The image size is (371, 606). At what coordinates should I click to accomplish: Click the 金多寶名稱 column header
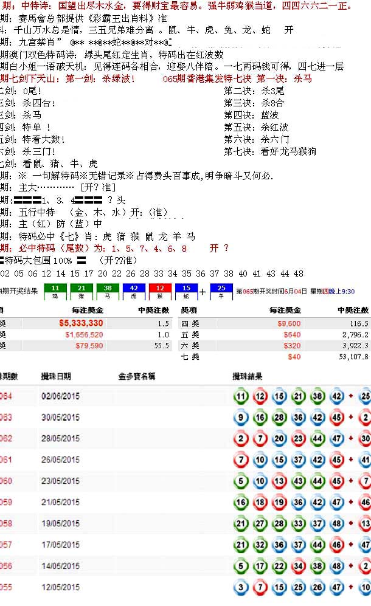point(137,376)
